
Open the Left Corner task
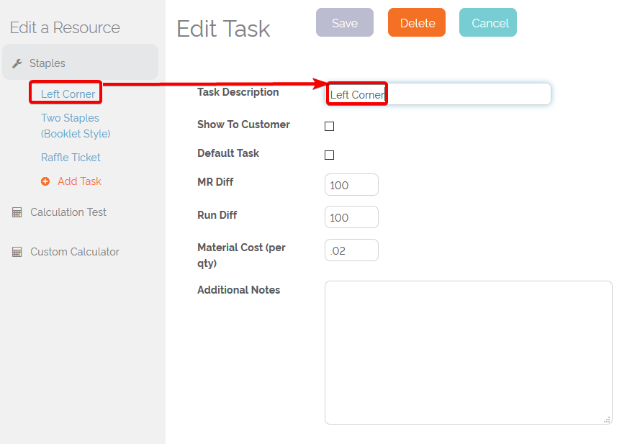[x=68, y=94]
